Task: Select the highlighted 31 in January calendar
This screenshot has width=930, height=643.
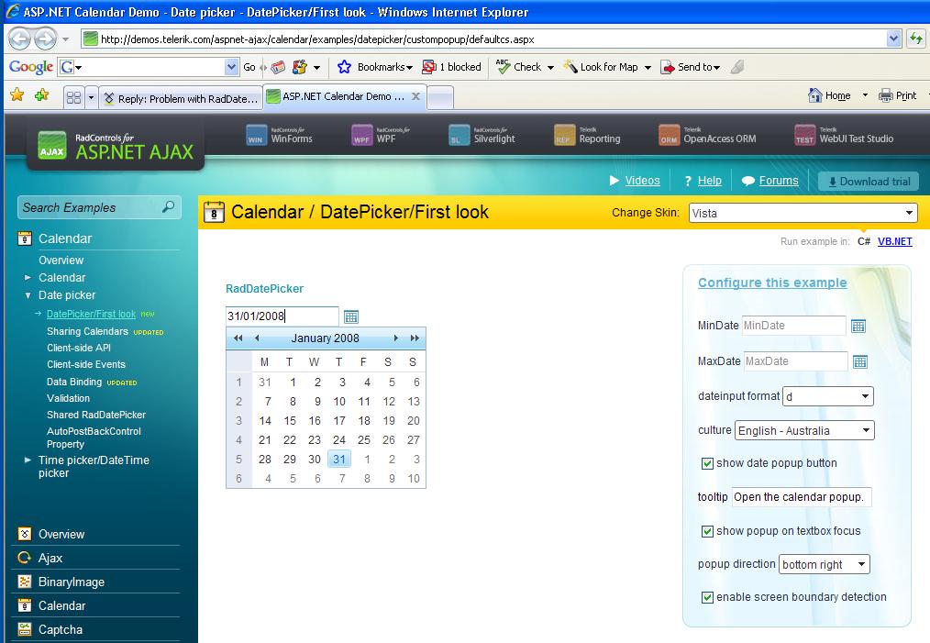Action: coord(338,460)
